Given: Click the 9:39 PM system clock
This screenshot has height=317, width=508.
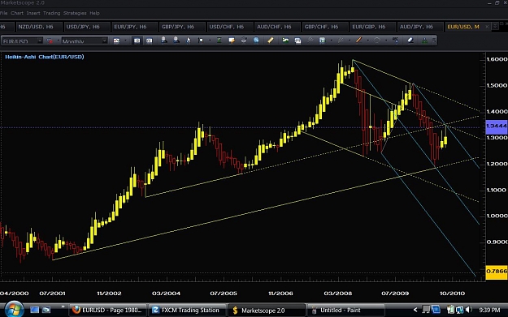Looking at the screenshot, I should point(489,311).
